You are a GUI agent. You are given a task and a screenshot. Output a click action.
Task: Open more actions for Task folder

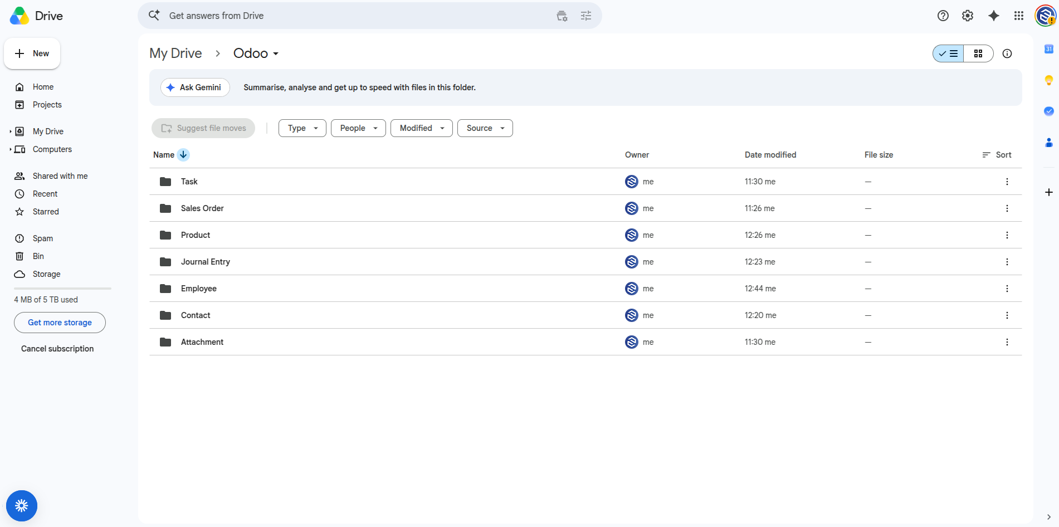pyautogui.click(x=1007, y=182)
